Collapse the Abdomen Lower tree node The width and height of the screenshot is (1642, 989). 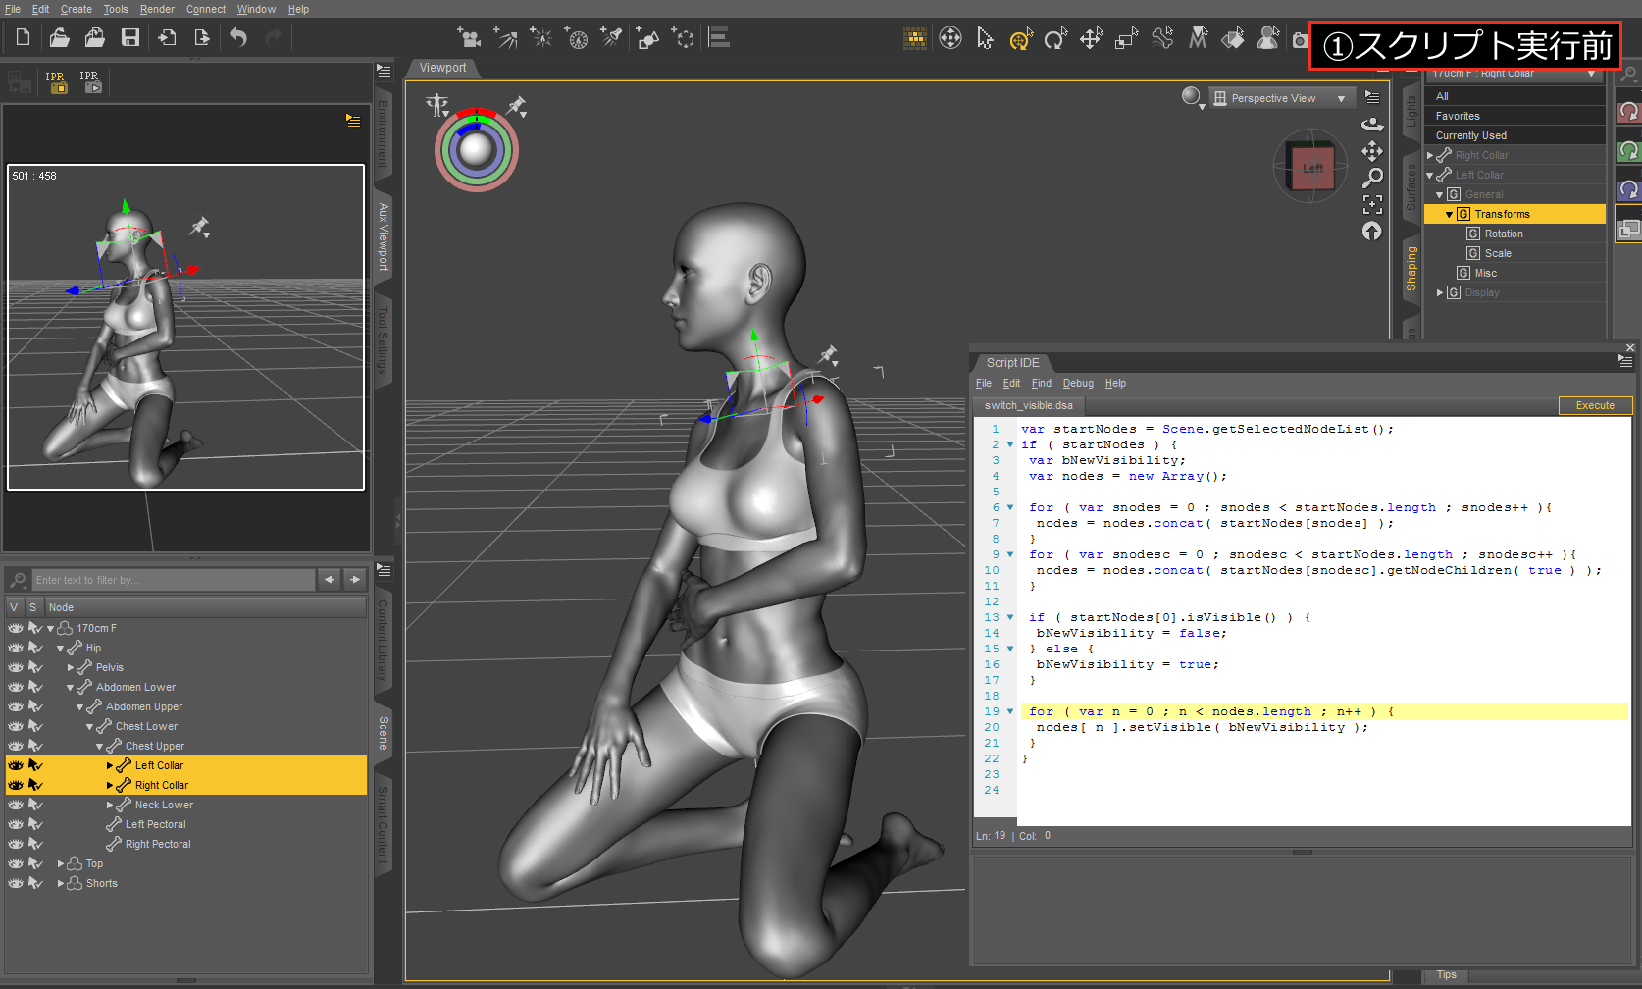point(70,688)
